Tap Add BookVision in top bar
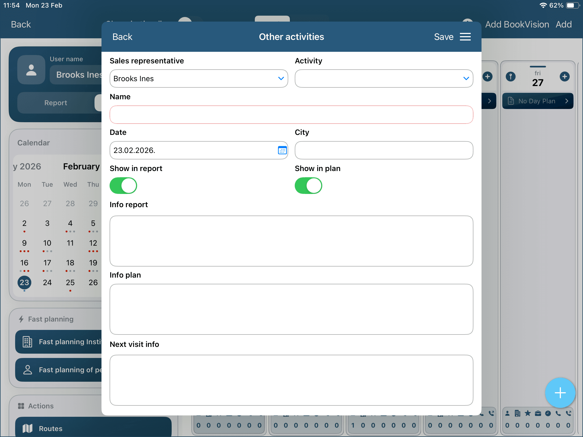 pos(517,24)
